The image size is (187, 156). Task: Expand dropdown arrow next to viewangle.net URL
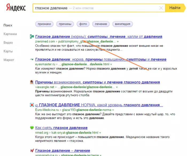tap(117, 87)
